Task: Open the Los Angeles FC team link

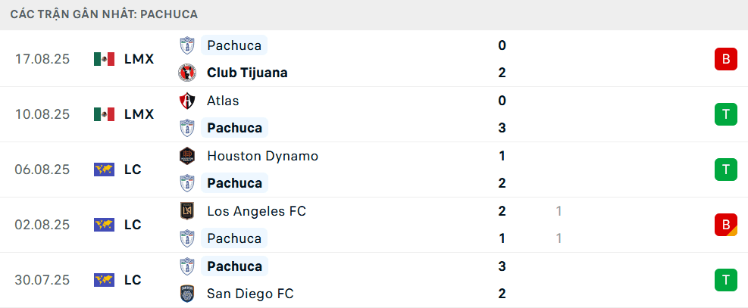Action: coord(256,211)
